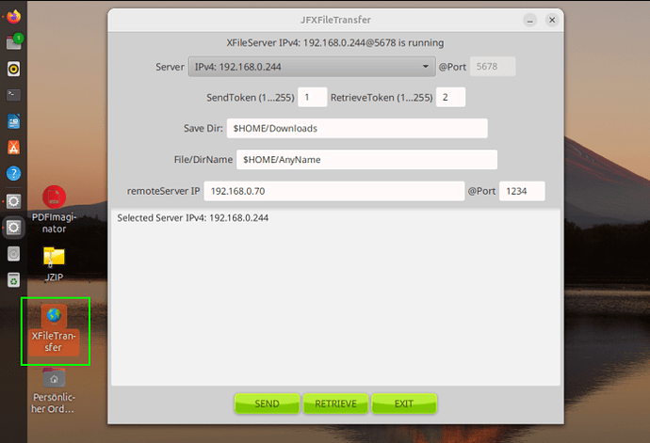Viewport: 650px width, 443px height.
Task: Click the upper settings gear dock icon
Action: (x=14, y=201)
